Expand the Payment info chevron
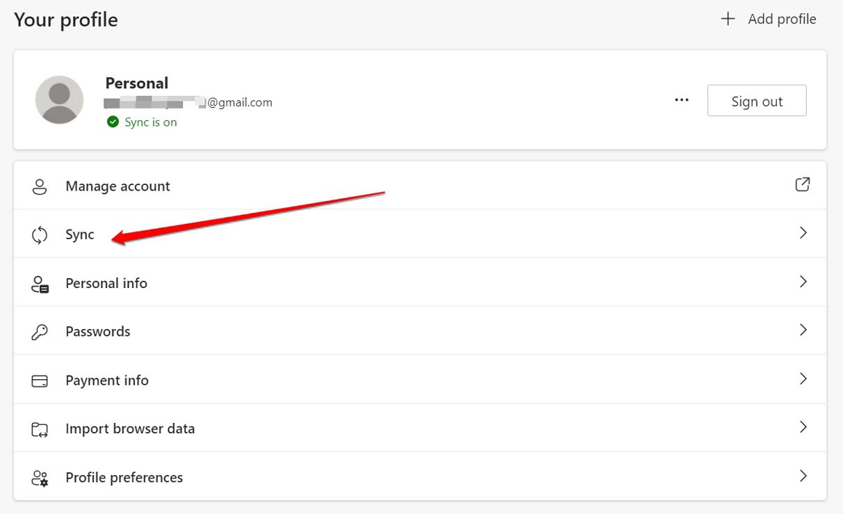Image resolution: width=843 pixels, height=514 pixels. click(803, 378)
